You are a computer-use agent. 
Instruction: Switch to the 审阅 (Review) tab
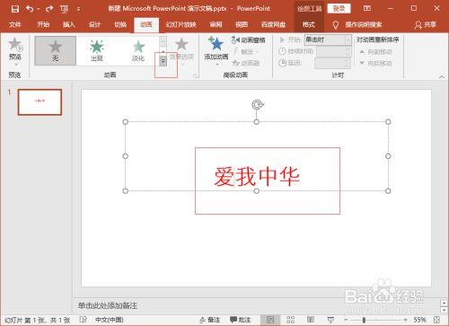(216, 24)
